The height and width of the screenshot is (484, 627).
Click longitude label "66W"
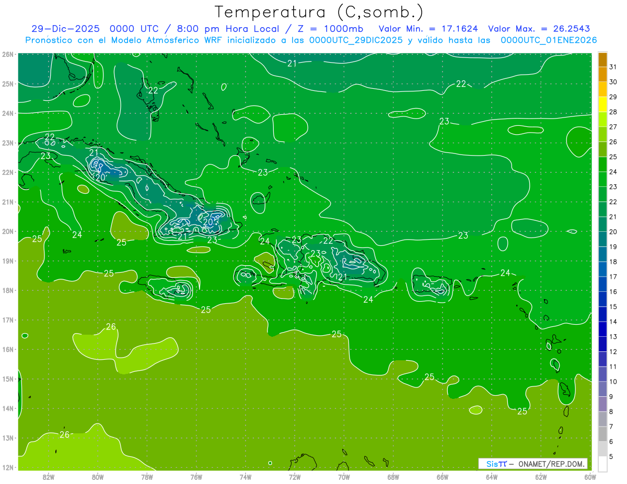tap(443, 477)
